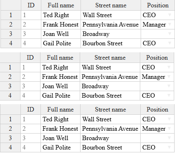This screenshot has width=175, height=154.
Task: Select top-left corner header of first table
Action: [x=11, y=5]
